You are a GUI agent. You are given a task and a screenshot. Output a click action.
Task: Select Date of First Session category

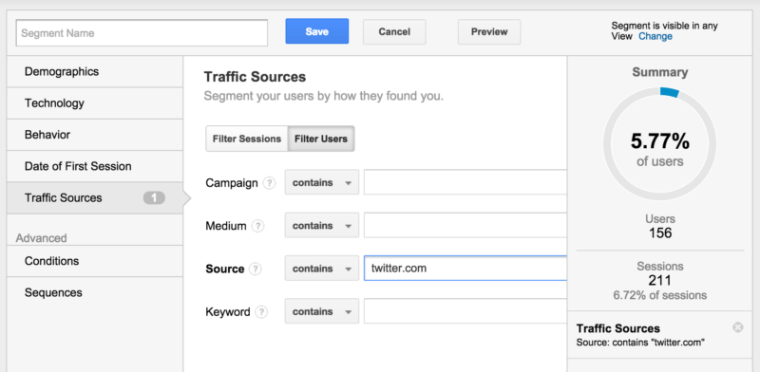coord(95,166)
